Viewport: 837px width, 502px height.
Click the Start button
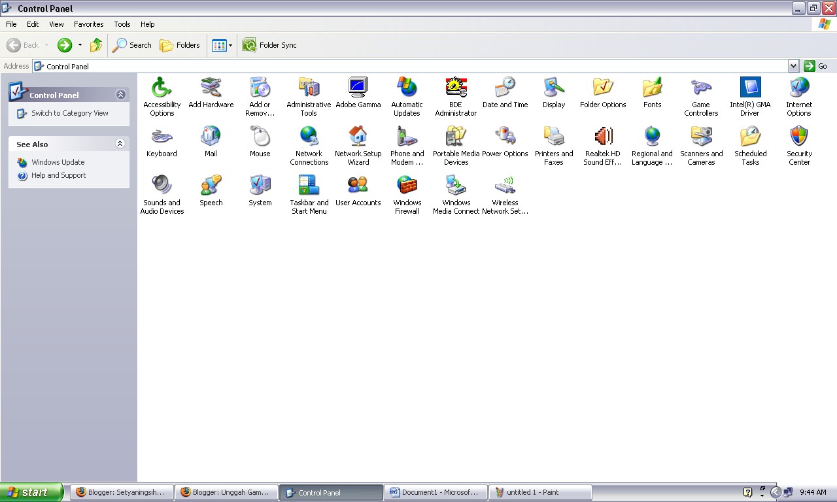click(31, 492)
